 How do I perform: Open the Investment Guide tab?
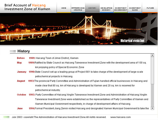click(135, 9)
